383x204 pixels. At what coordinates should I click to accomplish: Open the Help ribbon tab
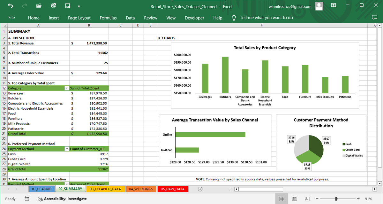click(x=218, y=18)
